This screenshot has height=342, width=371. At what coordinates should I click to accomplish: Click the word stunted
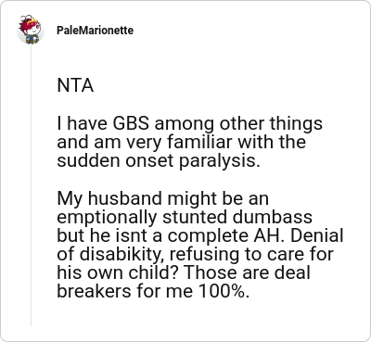click(195, 217)
